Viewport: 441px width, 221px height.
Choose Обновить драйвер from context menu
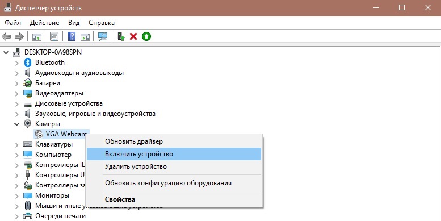point(174,141)
